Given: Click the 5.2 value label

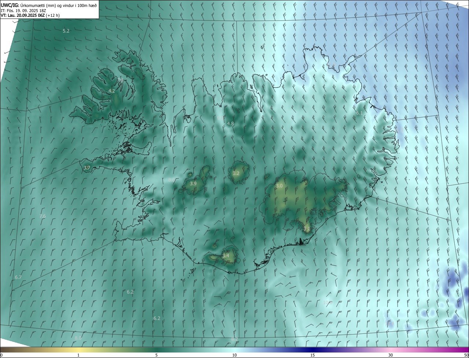Looking at the screenshot, I should click(x=66, y=31).
